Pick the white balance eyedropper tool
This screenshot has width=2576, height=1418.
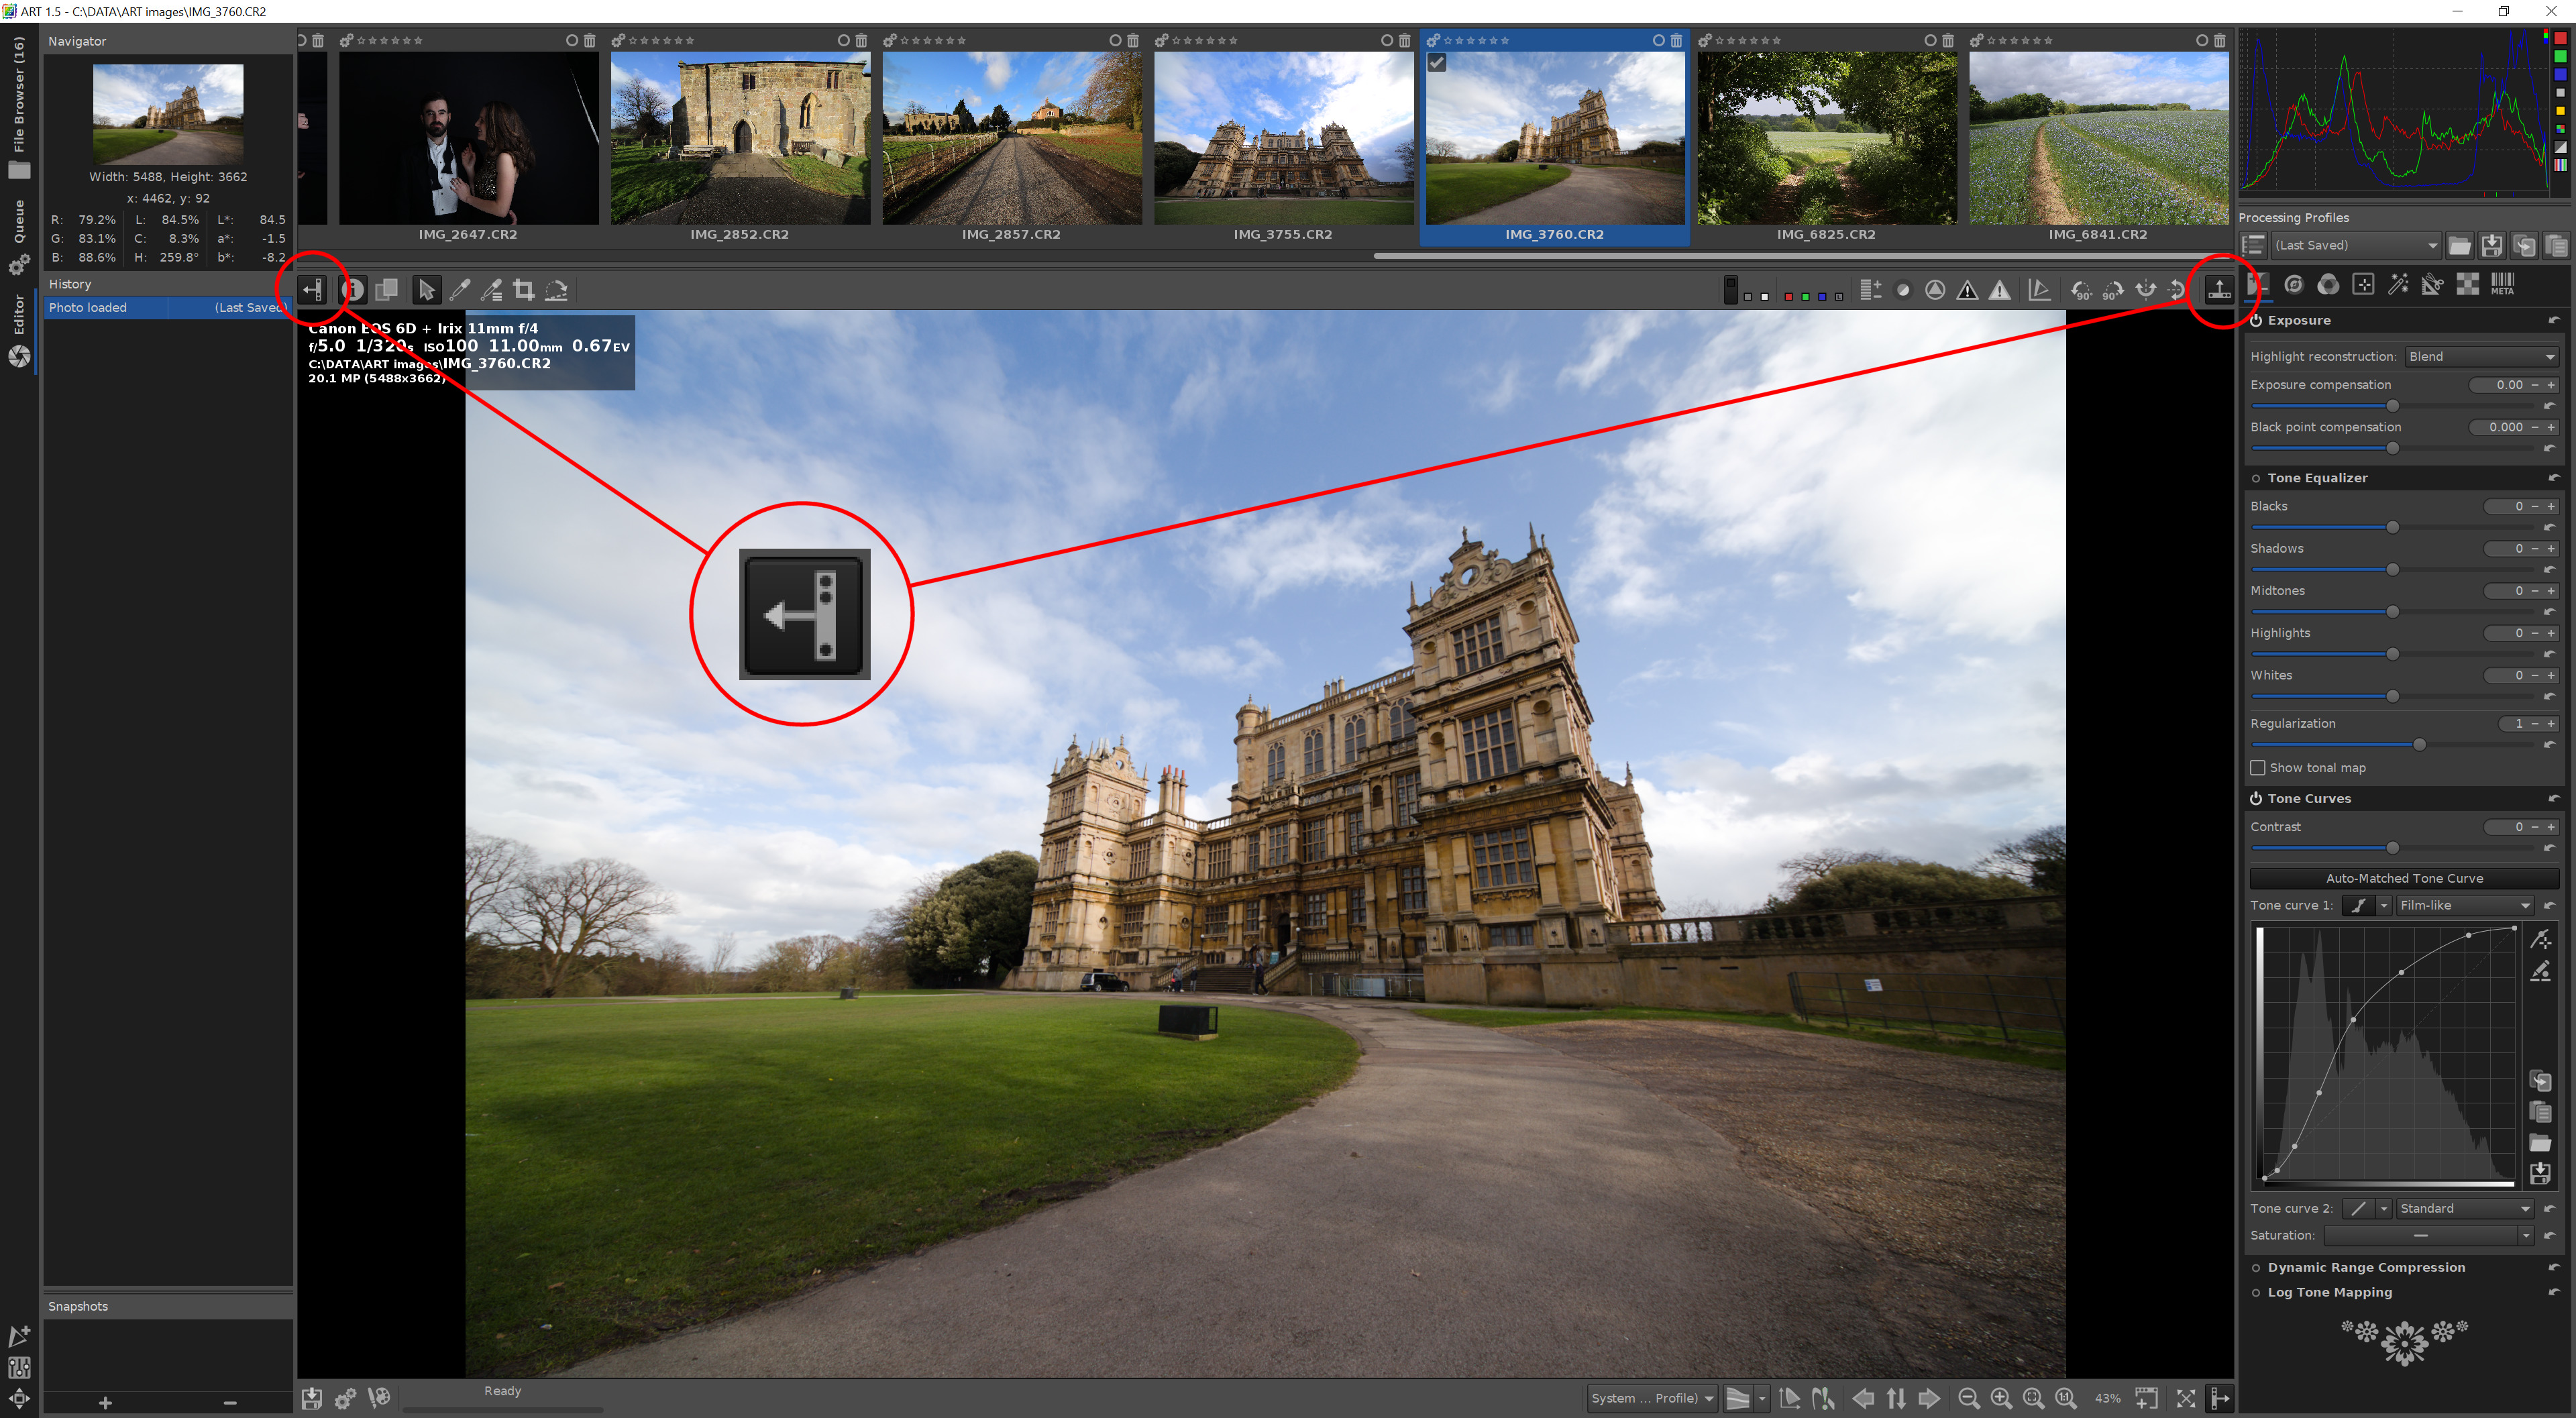[460, 290]
